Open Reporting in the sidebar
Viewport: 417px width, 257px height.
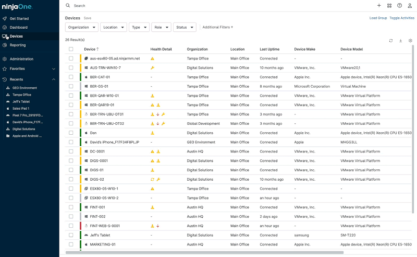[18, 45]
